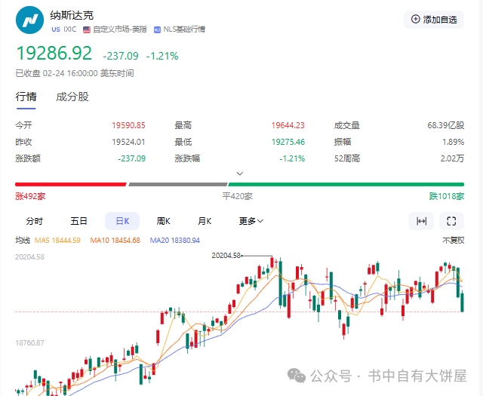Viewport: 483px width, 396px height.
Task: Click the 不复权 adjustment option
Action: [454, 240]
